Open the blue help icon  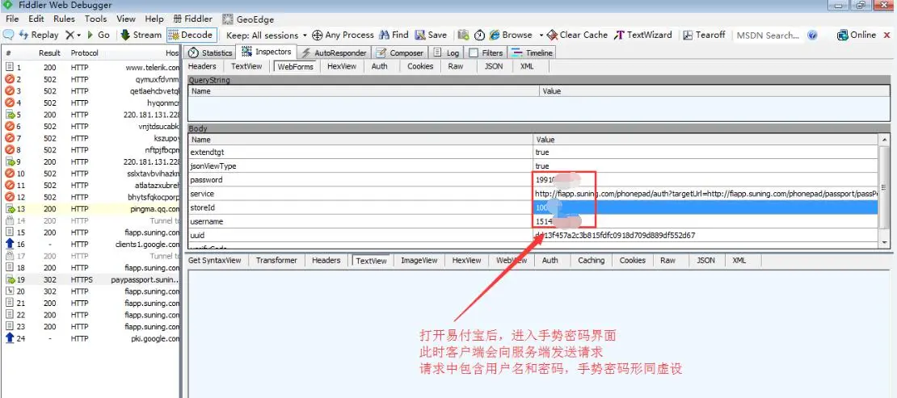(812, 36)
